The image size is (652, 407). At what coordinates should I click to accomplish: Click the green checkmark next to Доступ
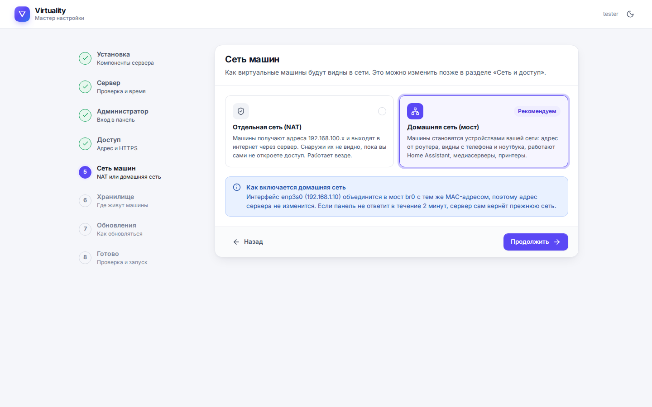(x=85, y=144)
